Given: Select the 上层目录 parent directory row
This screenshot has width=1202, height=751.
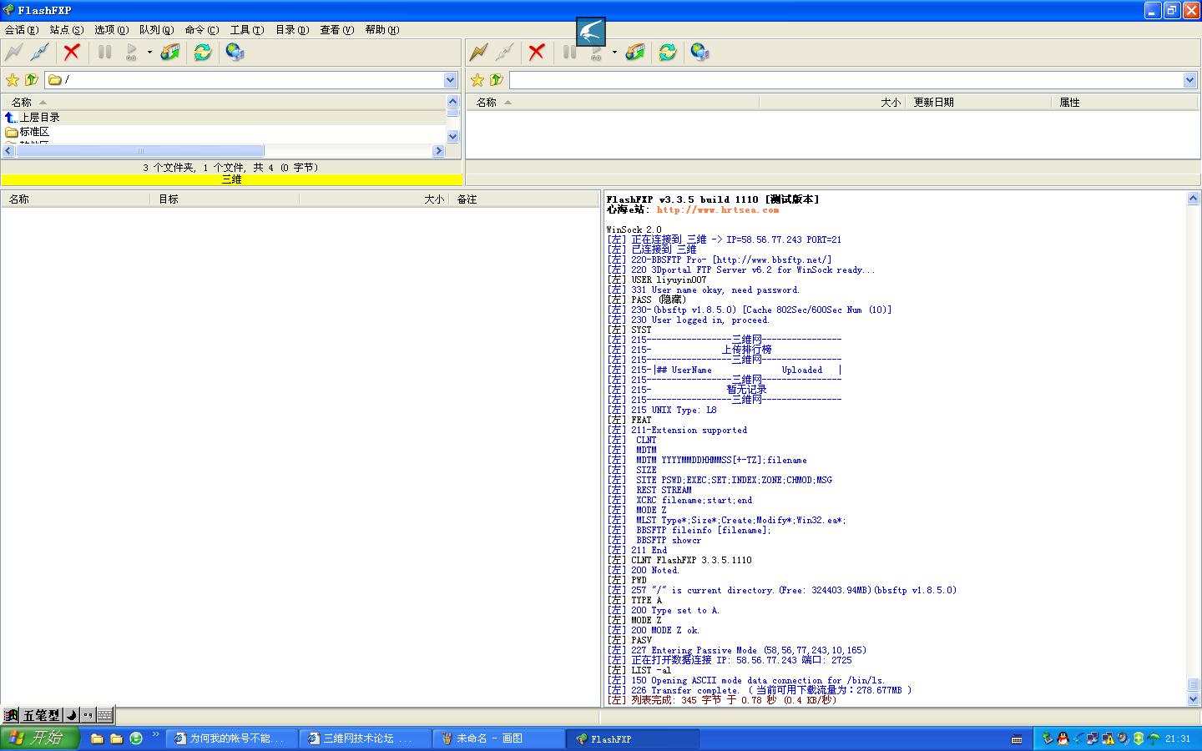Looking at the screenshot, I should [224, 118].
